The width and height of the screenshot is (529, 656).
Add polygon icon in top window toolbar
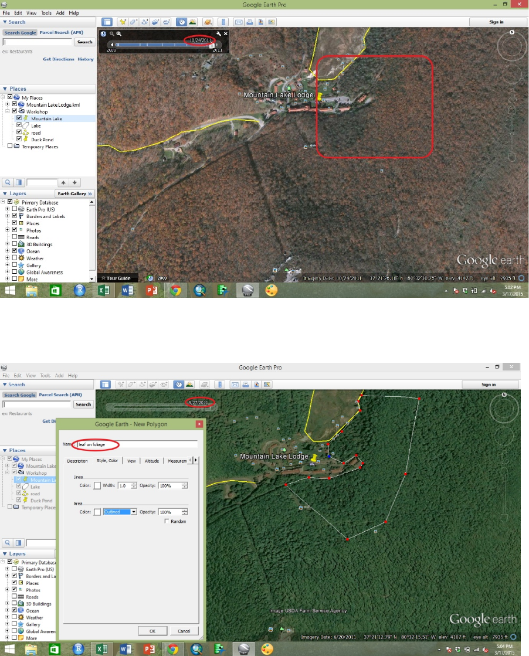coord(133,22)
